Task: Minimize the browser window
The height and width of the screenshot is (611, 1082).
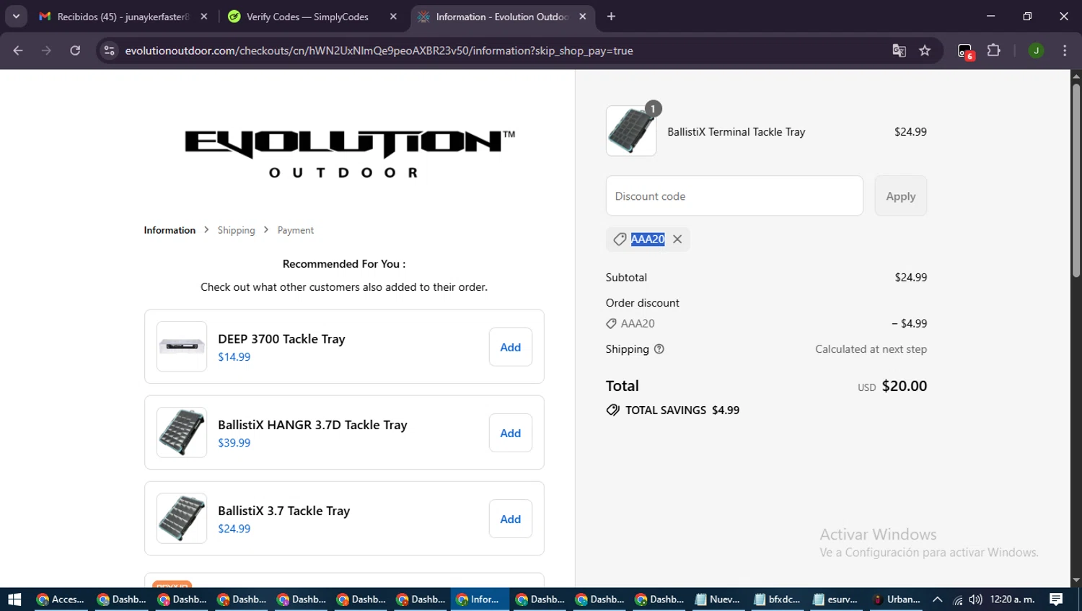Action: click(x=990, y=16)
